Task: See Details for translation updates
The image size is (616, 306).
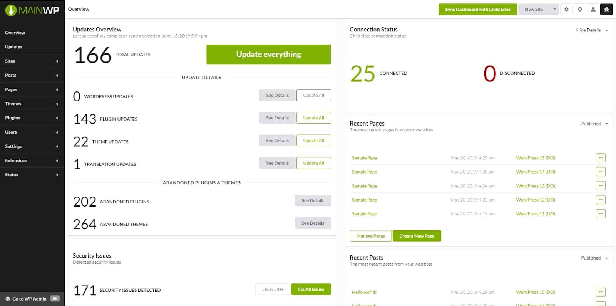Action: click(x=277, y=163)
